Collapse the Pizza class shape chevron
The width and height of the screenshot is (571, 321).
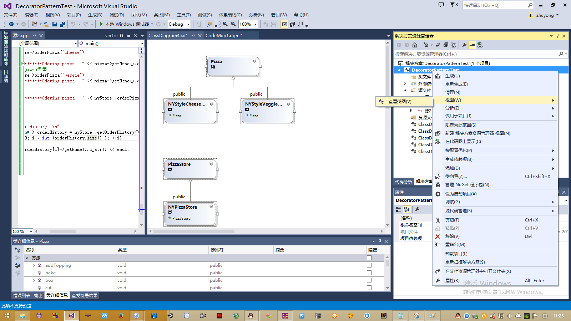[x=254, y=61]
